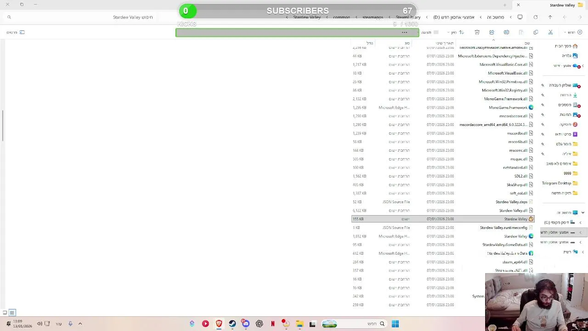Switch to large icons view in status bar

[x=5, y=313]
